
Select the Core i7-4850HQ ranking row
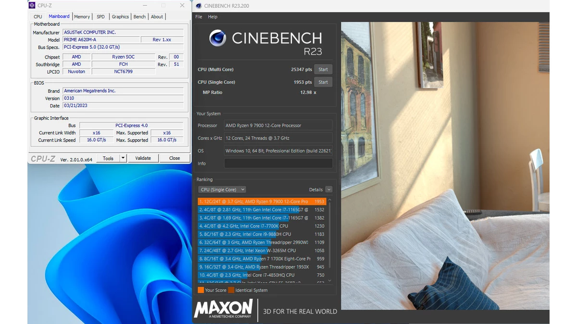tap(262, 275)
